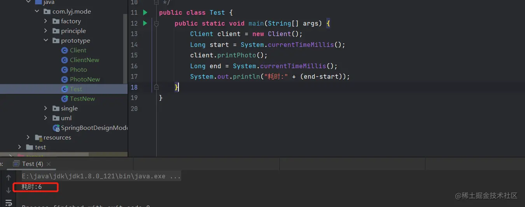Click the class name Test on line 11
The image size is (525, 207).
click(217, 12)
